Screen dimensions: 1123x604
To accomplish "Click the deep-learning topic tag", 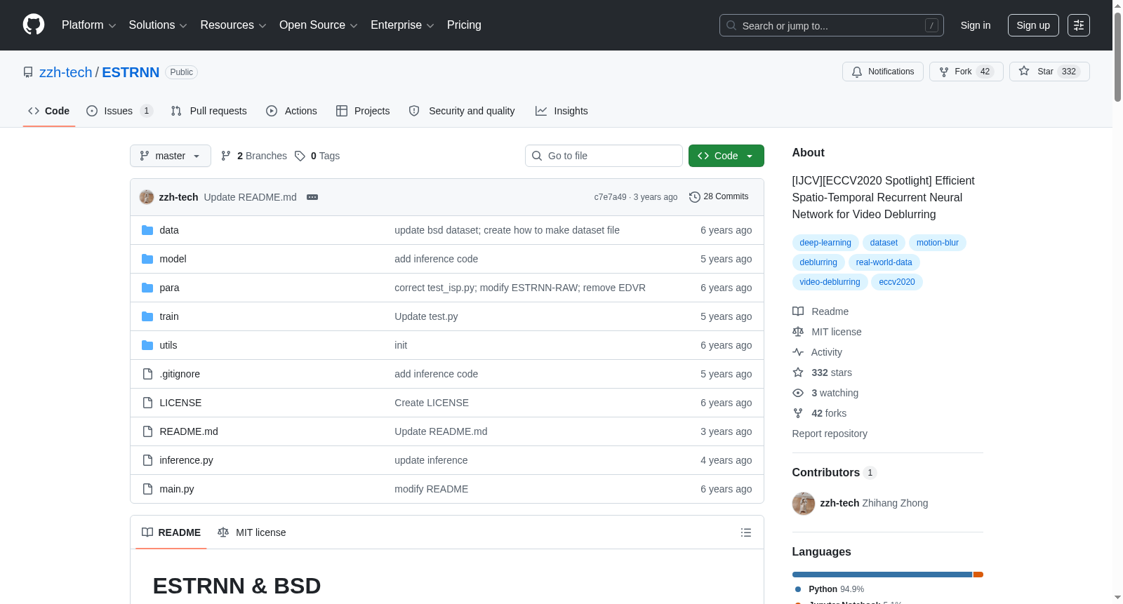I will coord(825,243).
